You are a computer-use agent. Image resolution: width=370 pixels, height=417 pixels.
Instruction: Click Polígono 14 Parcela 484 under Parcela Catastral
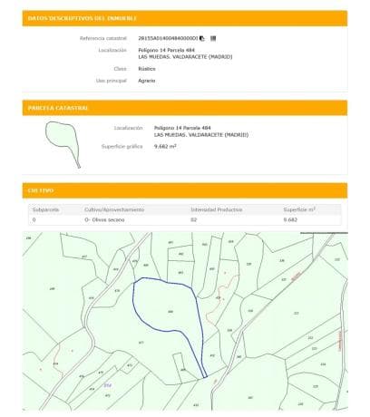point(182,128)
